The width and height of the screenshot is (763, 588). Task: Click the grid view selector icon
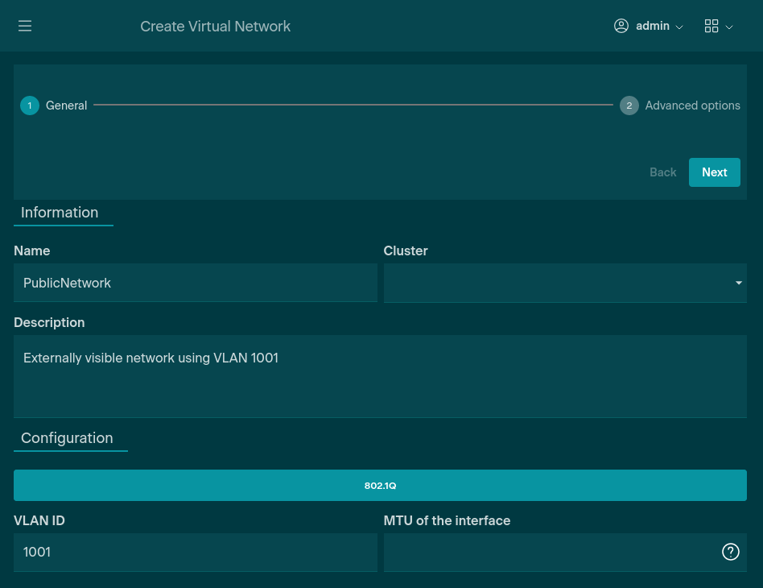coord(711,26)
